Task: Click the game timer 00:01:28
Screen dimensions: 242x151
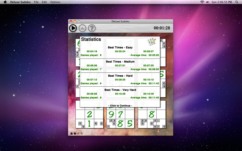Action: click(162, 28)
